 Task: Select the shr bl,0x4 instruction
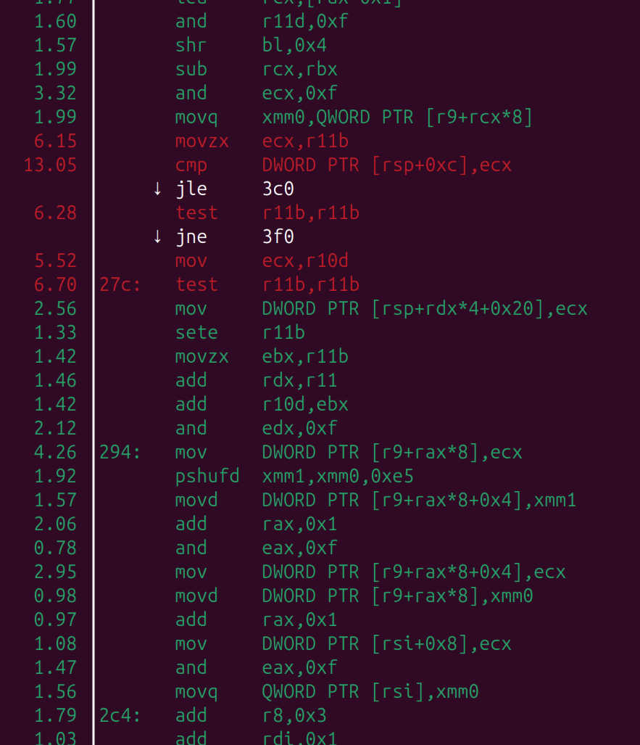(251, 46)
